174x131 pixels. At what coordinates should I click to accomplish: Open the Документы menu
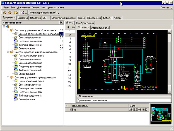tap(23, 8)
